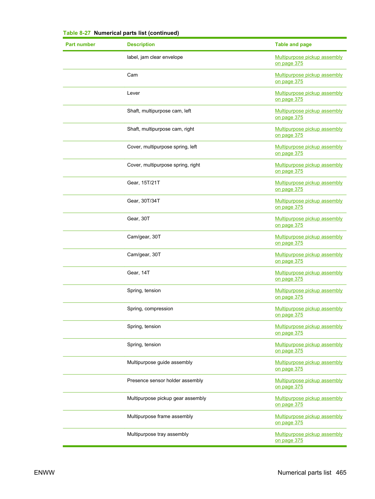Image resolution: width=375 pixels, height=499 pixels.
Task: Open link for Multipurpose frame assembly
Action: [309, 420]
